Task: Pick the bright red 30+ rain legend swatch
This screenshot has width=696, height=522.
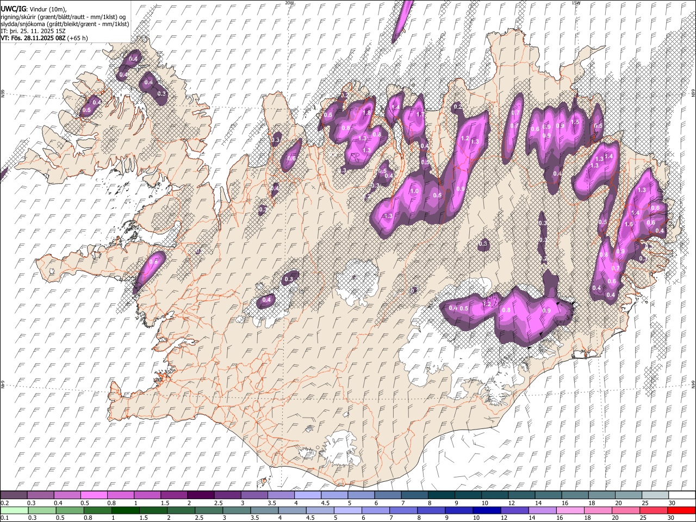Action: (x=681, y=511)
